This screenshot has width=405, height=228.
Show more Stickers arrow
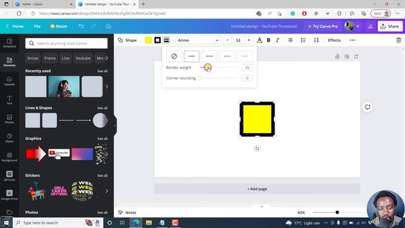pyautogui.click(x=107, y=191)
